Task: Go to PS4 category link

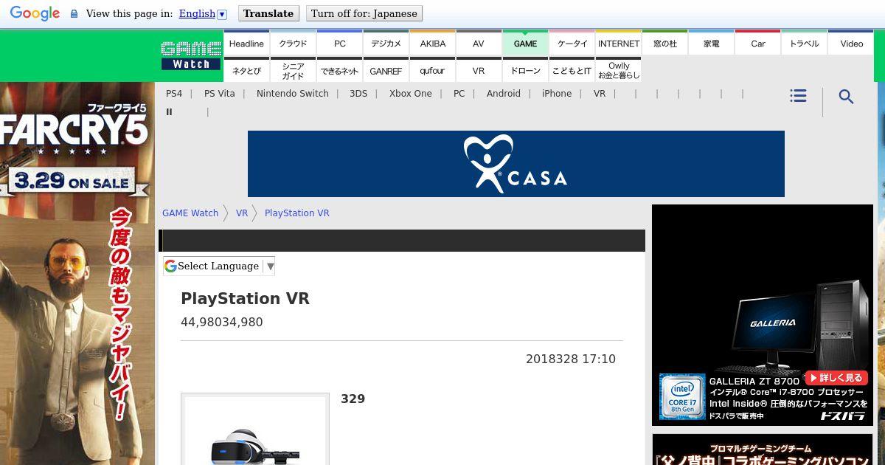Action: click(x=174, y=94)
